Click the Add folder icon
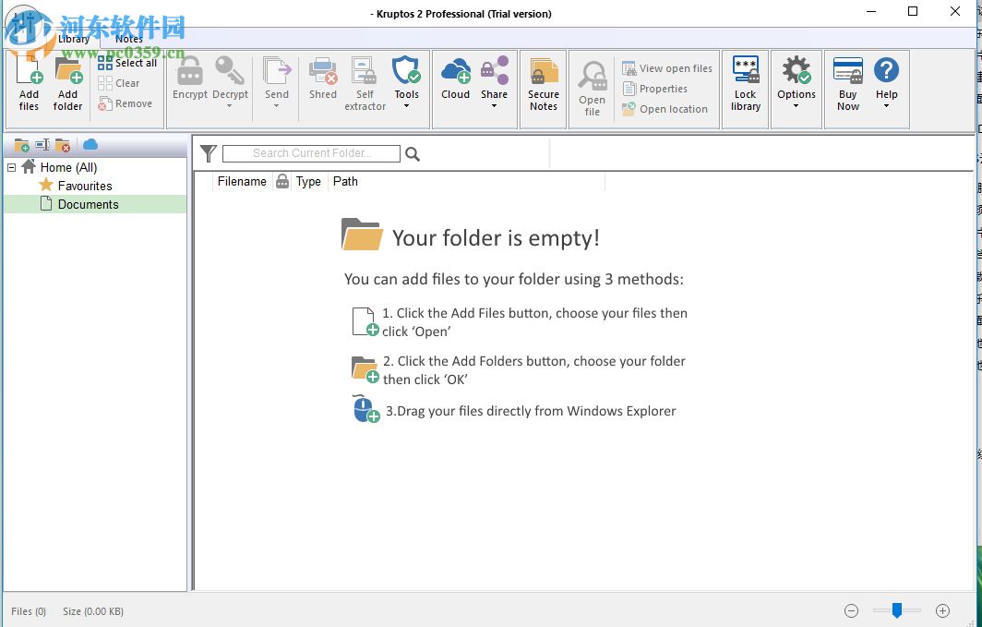This screenshot has height=627, width=982. coord(68,70)
